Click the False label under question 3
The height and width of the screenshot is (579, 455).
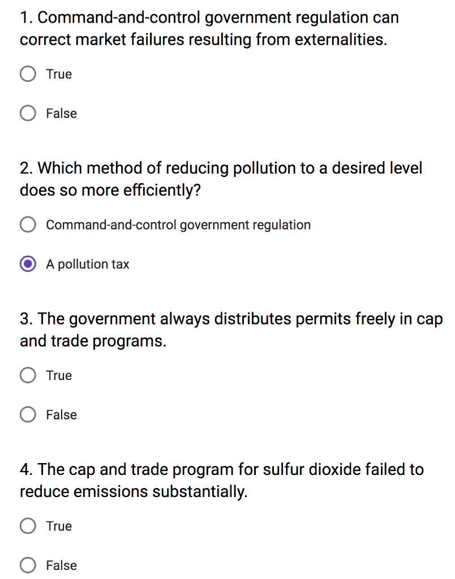point(61,414)
